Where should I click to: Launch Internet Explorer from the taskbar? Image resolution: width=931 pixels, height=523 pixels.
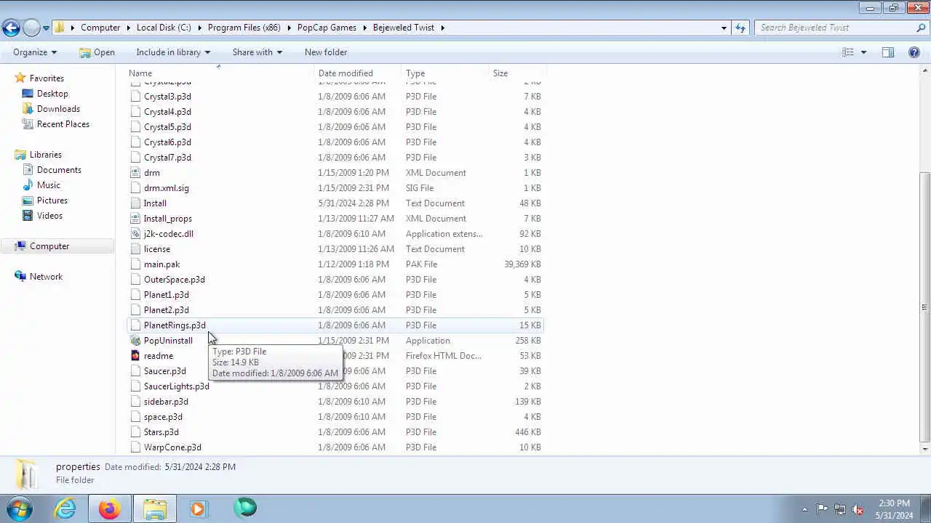coord(65,508)
